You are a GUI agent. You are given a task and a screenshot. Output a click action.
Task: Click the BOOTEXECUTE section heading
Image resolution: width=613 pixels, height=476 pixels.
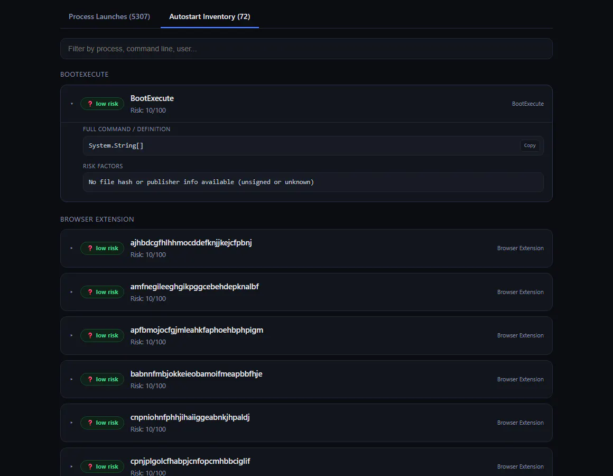pyautogui.click(x=85, y=75)
